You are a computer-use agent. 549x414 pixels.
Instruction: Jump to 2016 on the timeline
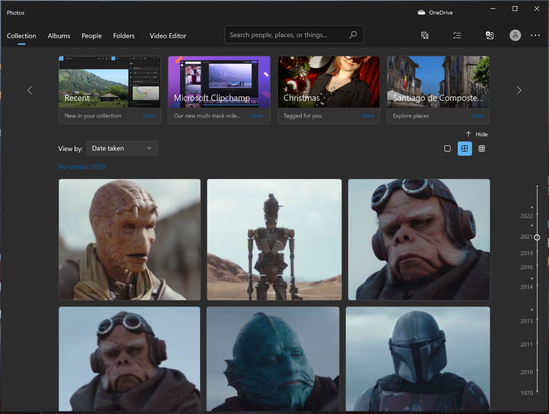[526, 267]
